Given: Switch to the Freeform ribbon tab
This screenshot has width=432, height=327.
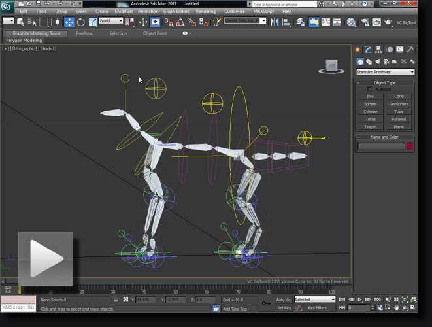Looking at the screenshot, I should point(85,33).
